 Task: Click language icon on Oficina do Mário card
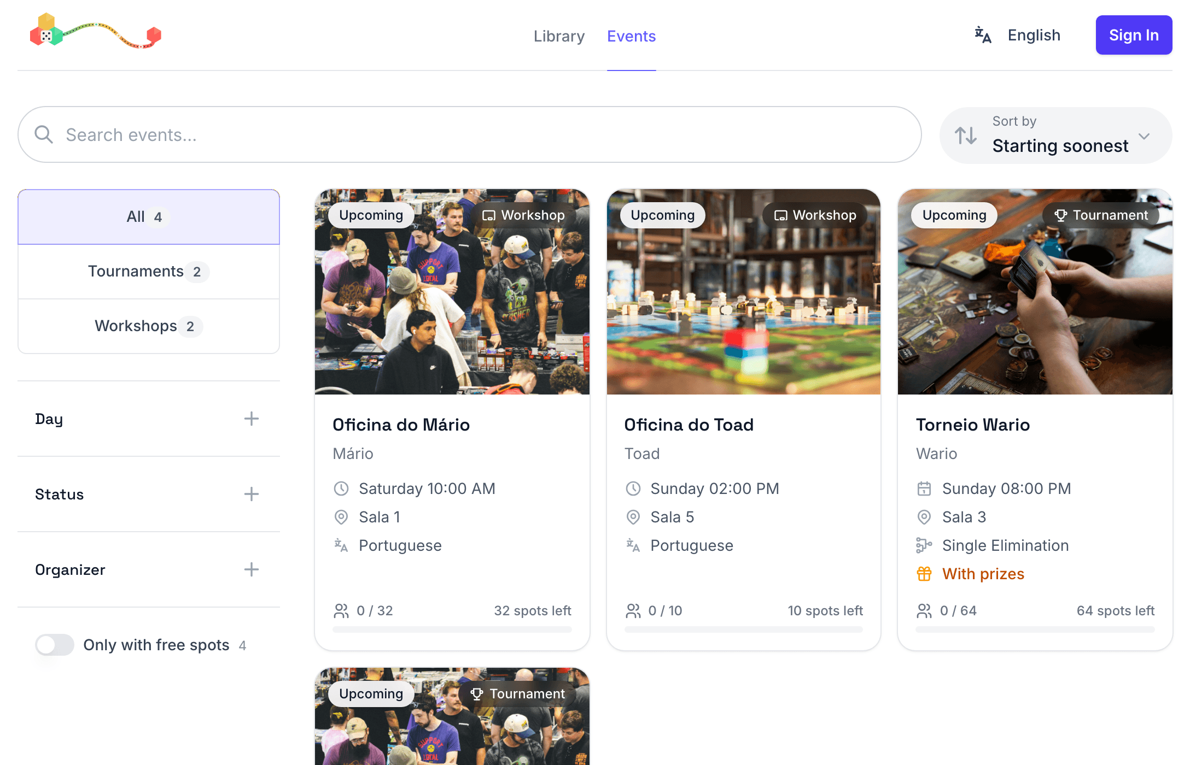341,545
